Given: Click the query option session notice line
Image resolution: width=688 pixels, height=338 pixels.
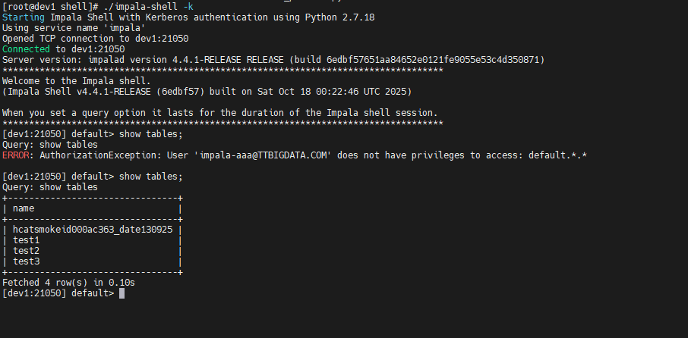Looking at the screenshot, I should [x=220, y=113].
